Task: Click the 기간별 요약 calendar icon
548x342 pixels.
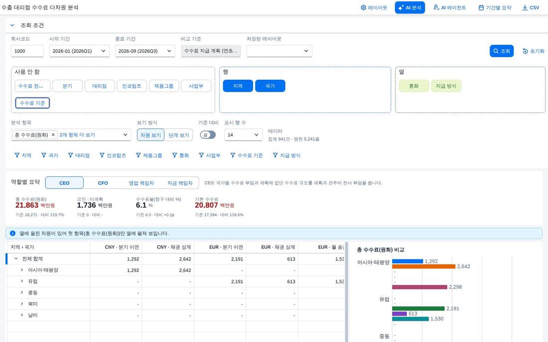Action: click(481, 7)
